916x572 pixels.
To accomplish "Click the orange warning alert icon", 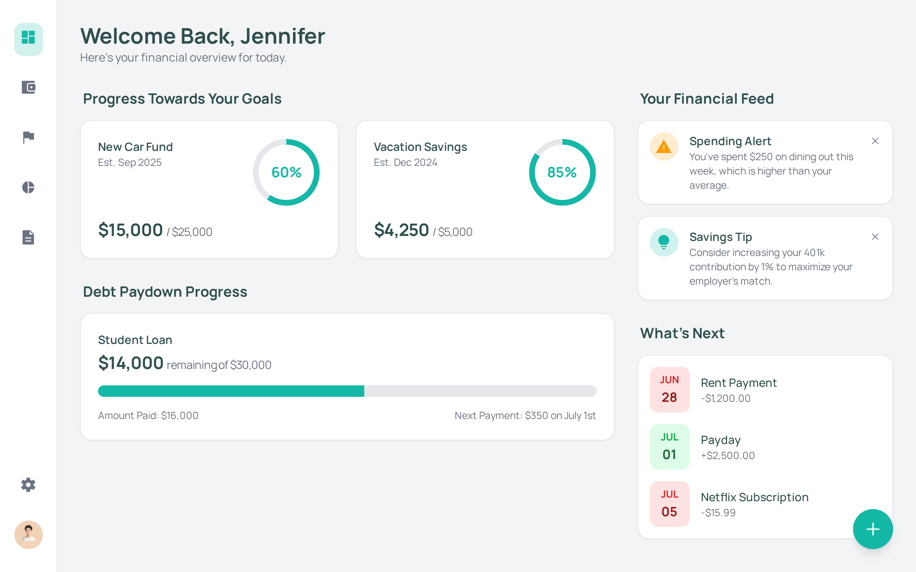I will (664, 147).
